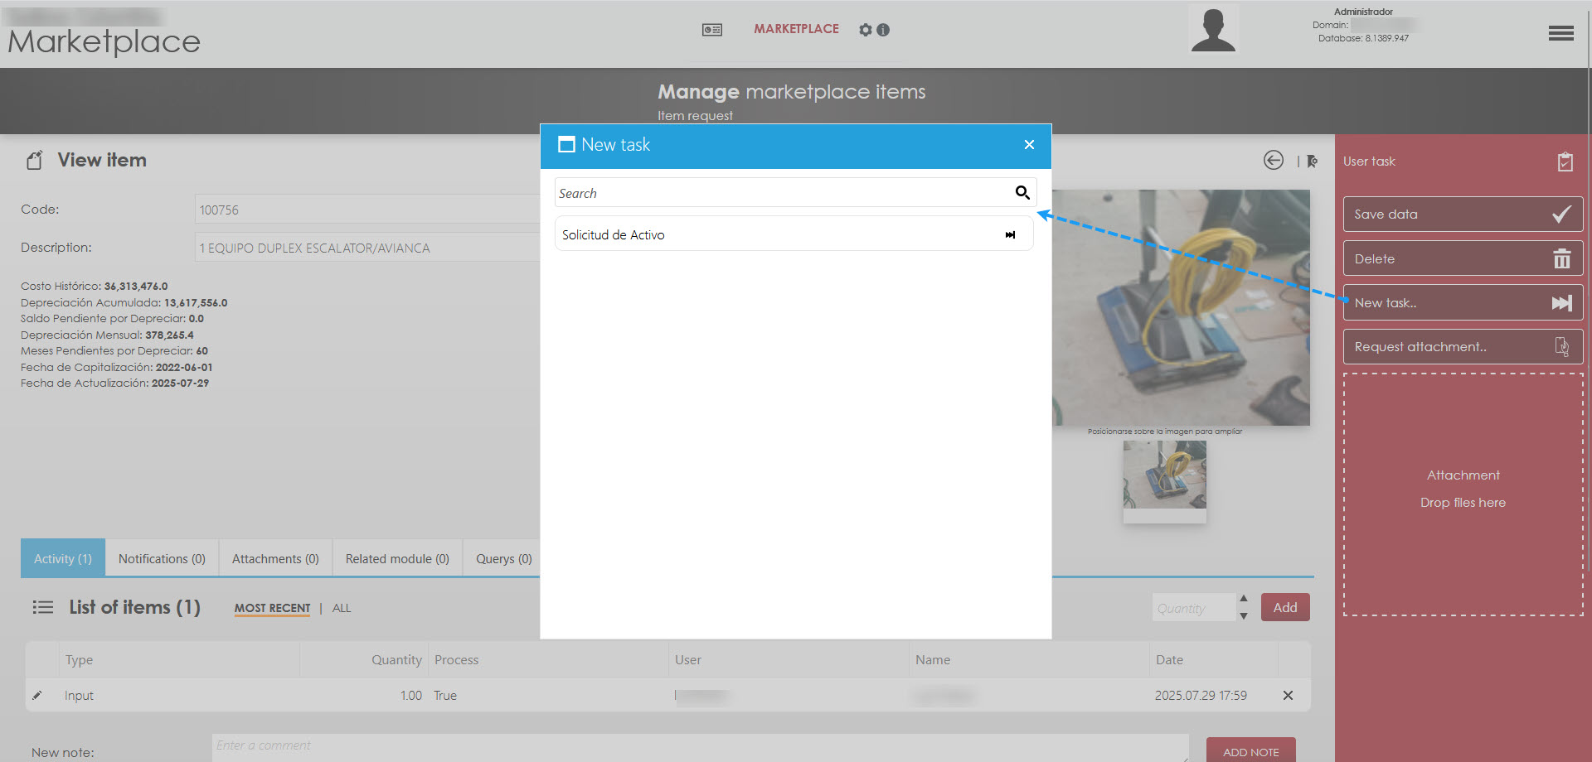Open the hamburger menu at top right
Viewport: 1592px width, 762px height.
(x=1560, y=33)
